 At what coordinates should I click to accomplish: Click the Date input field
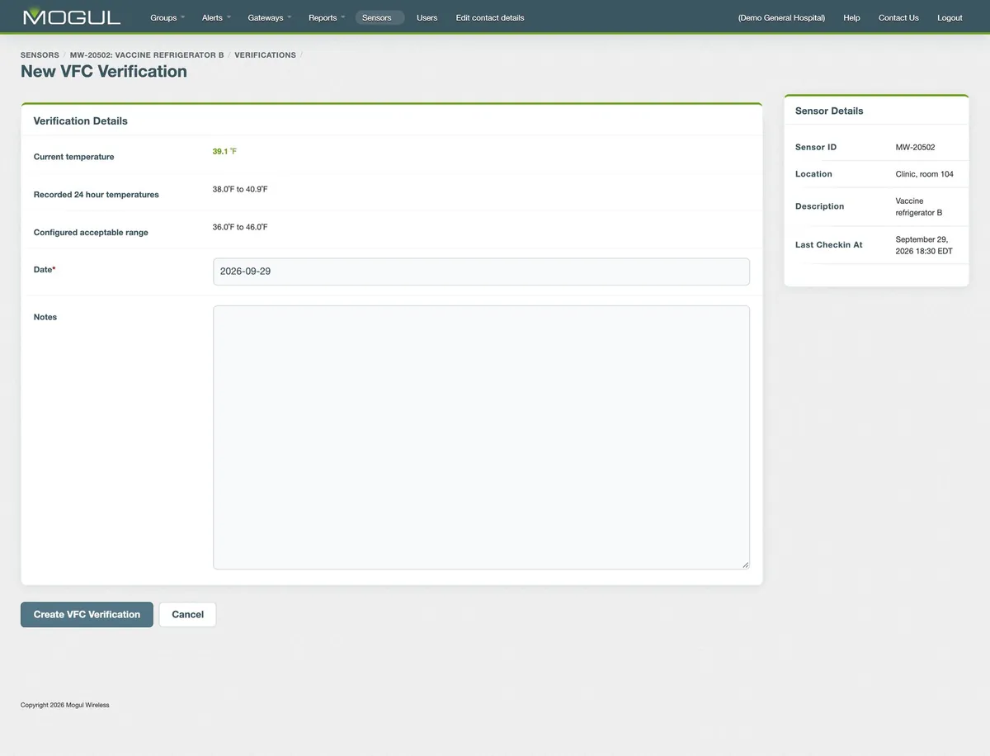point(481,272)
